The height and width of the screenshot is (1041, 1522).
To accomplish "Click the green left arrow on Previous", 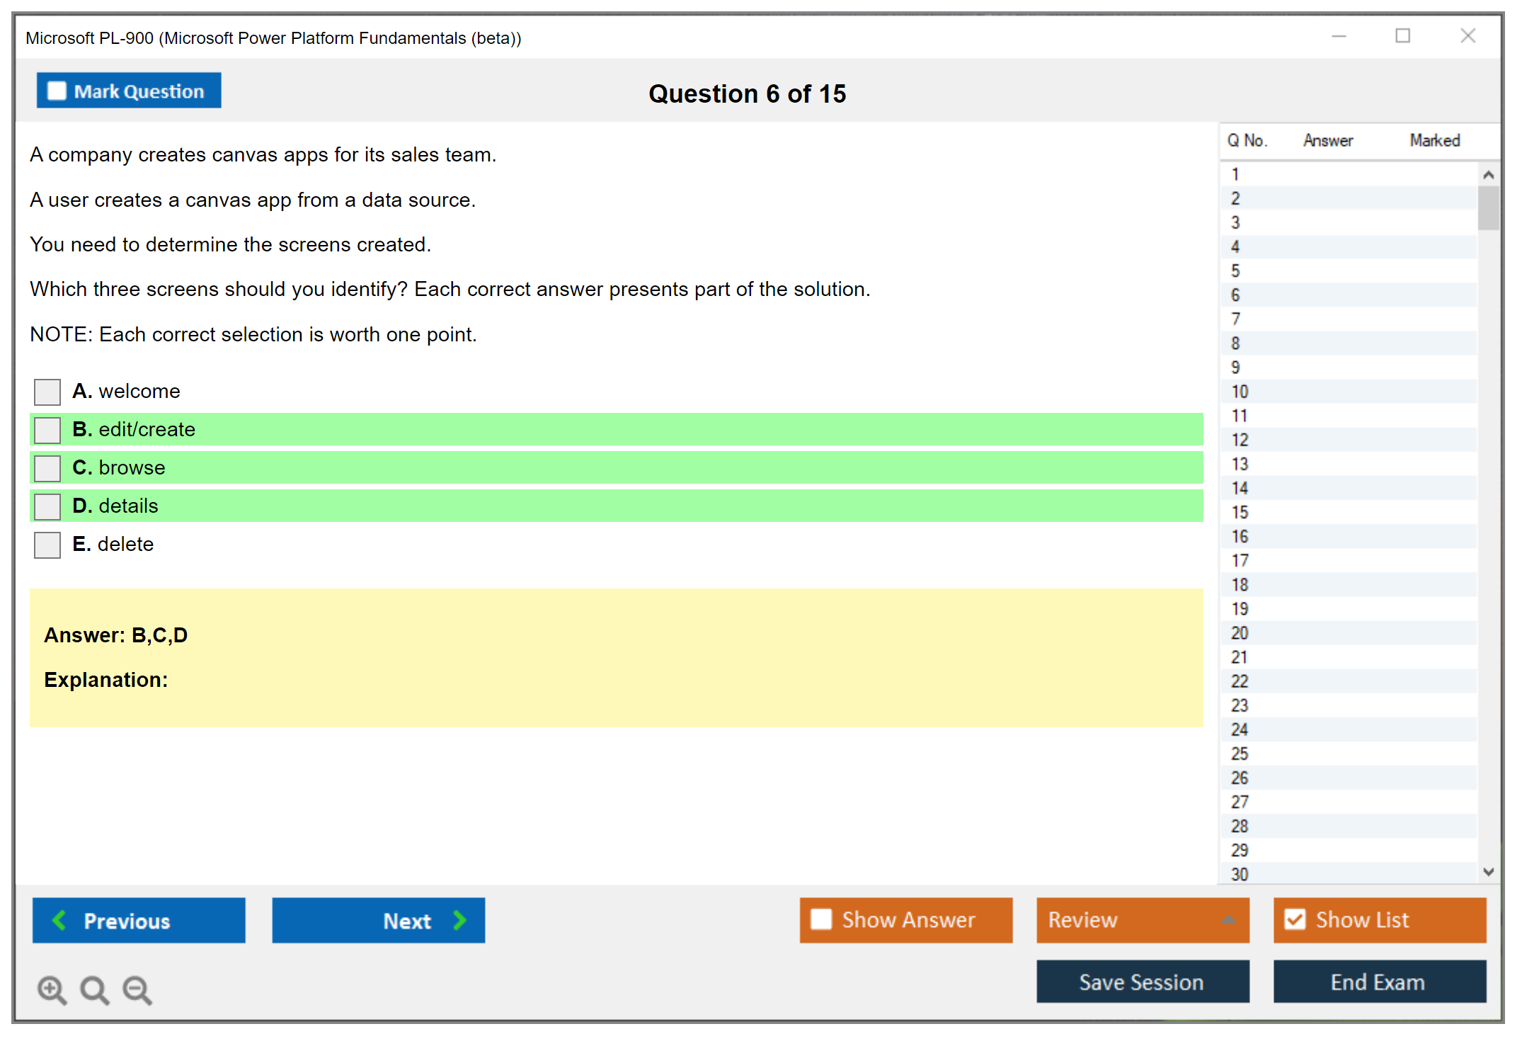I will coord(59,920).
